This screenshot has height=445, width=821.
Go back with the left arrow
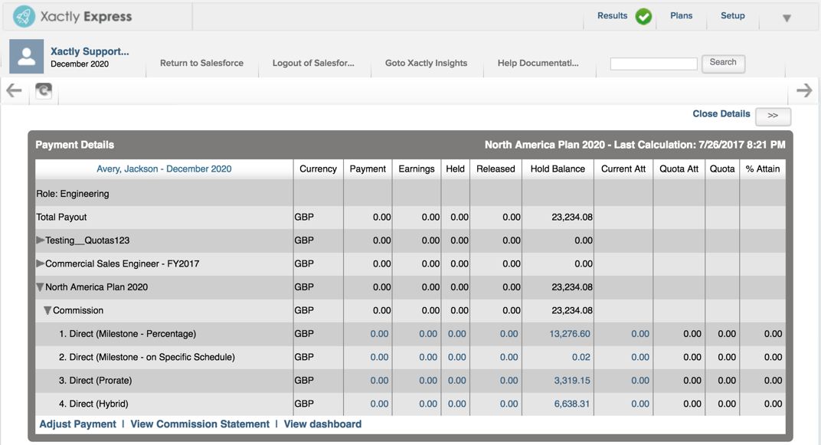pos(14,90)
